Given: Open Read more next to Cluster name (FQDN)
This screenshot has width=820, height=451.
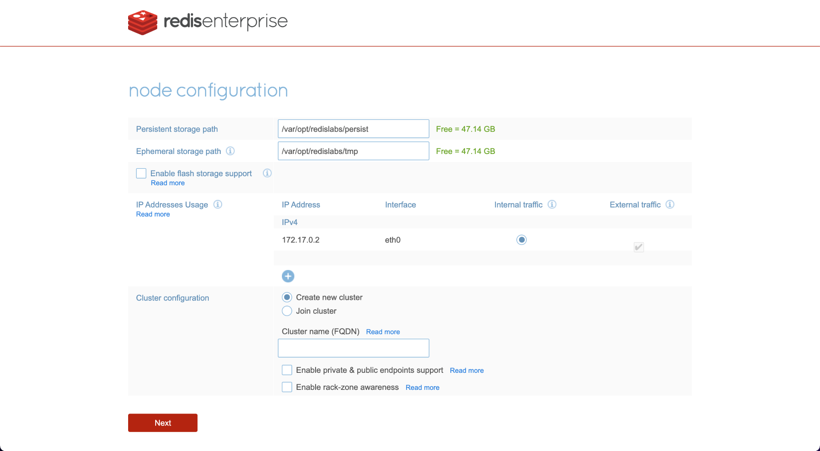Looking at the screenshot, I should click(x=383, y=332).
